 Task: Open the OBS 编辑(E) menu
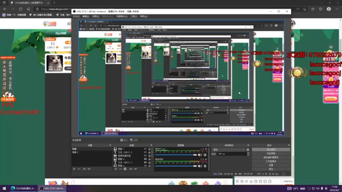click(86, 16)
